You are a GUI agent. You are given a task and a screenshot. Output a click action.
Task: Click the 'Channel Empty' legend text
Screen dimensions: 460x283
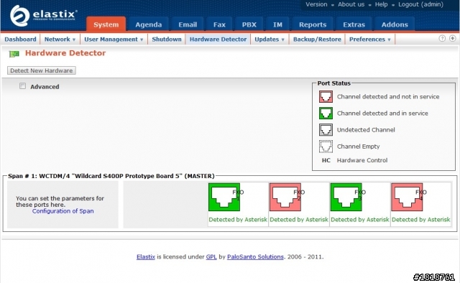[x=358, y=147]
